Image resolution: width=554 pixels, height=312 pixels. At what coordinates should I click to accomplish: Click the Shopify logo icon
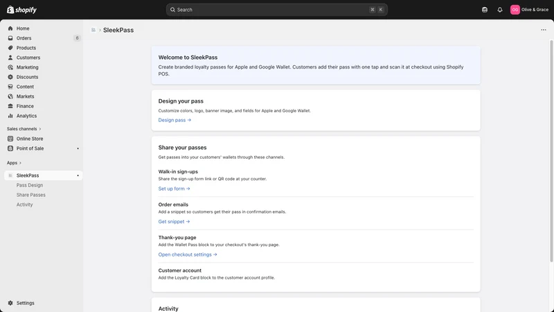point(10,10)
